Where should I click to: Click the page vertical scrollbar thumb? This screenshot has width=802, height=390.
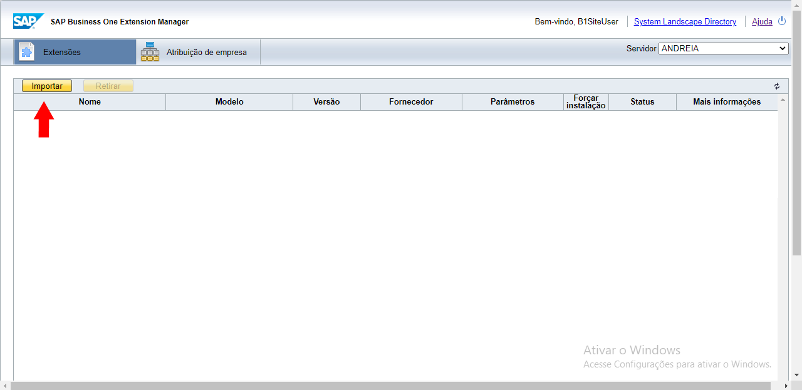pyautogui.click(x=796, y=133)
